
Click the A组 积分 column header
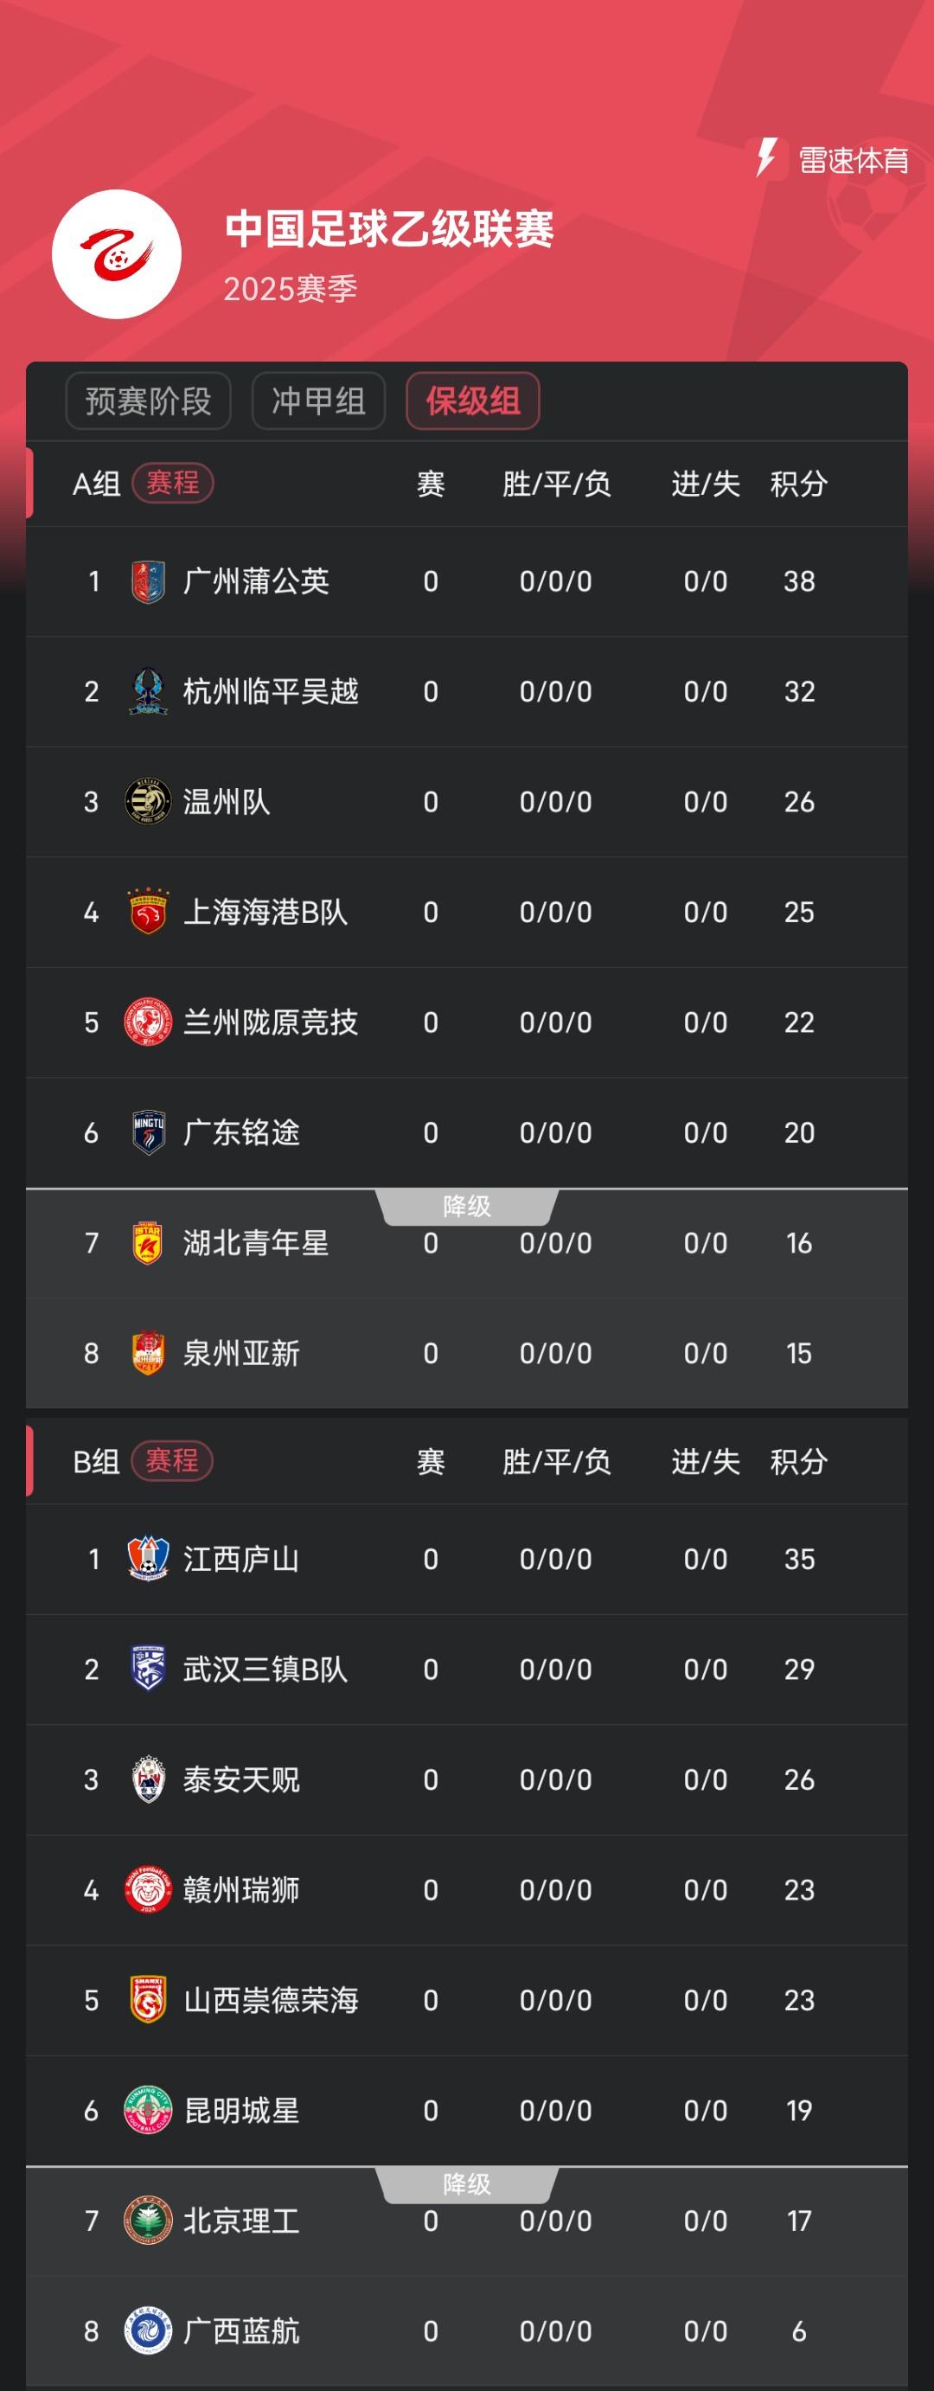[798, 484]
